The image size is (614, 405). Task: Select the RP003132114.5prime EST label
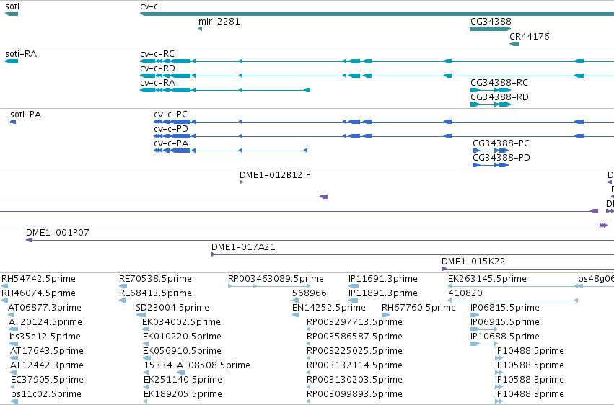(x=355, y=366)
